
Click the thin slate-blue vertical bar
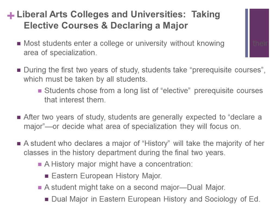coord(247,33)
